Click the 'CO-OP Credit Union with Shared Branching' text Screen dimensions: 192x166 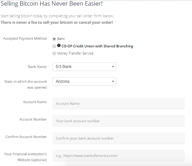pyautogui.click(x=97, y=46)
